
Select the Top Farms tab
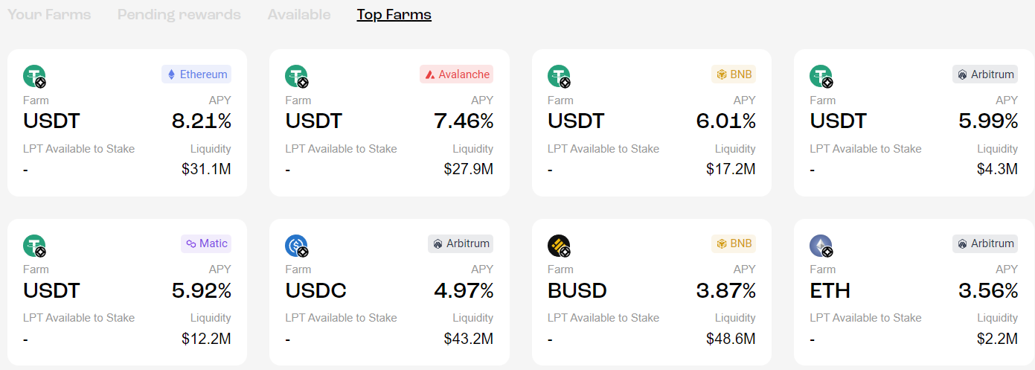(394, 15)
